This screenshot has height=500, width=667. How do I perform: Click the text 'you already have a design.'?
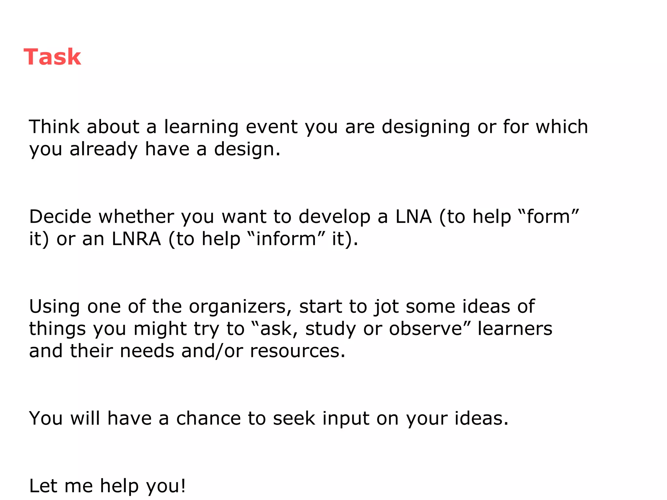pyautogui.click(x=155, y=149)
